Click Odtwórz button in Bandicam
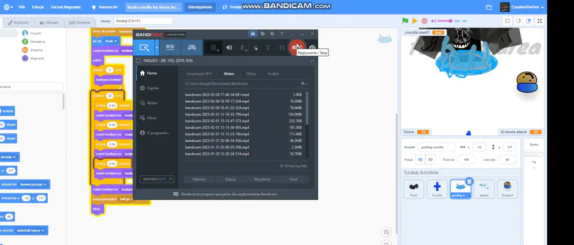Viewport: 574px width, 245px height. point(199,179)
